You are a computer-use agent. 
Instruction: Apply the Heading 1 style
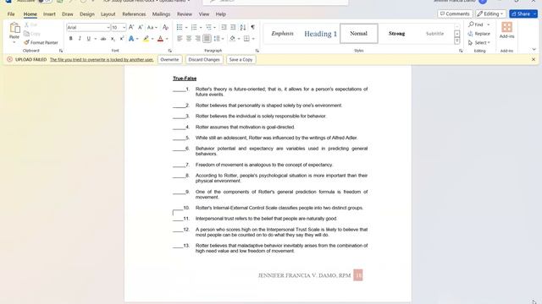(320, 34)
